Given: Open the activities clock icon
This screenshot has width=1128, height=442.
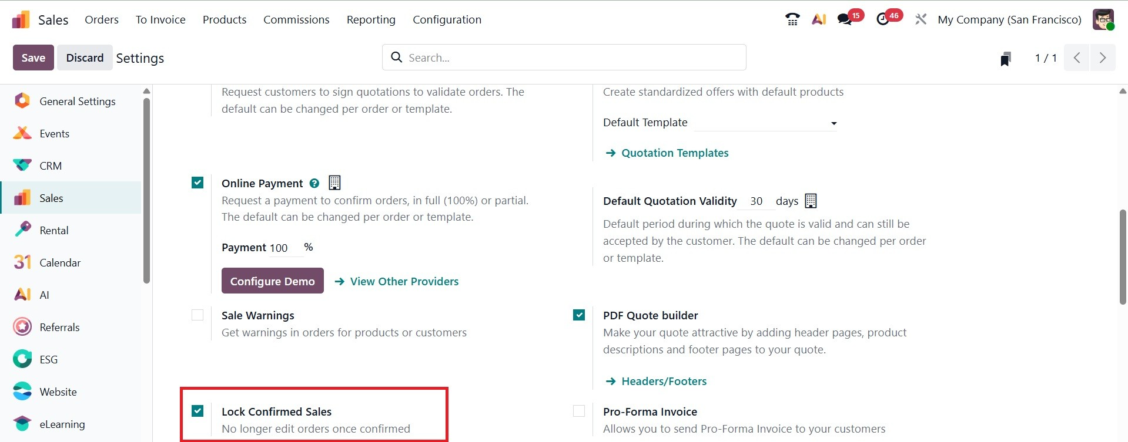Looking at the screenshot, I should (x=883, y=19).
